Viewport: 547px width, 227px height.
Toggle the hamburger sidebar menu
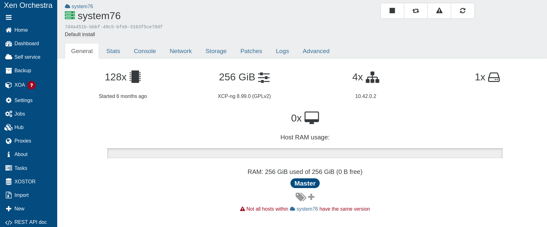tap(9, 18)
